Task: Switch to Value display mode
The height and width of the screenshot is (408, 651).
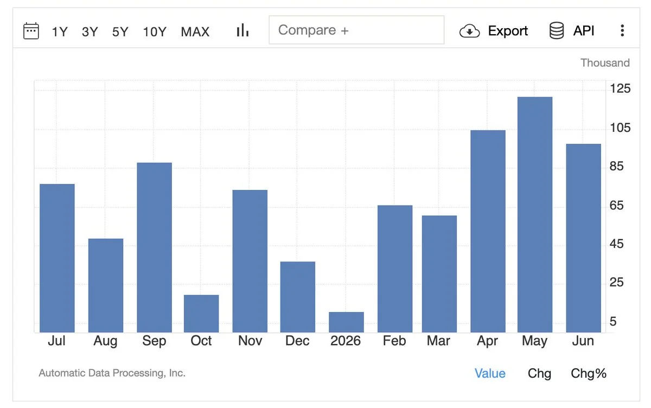Action: tap(490, 373)
